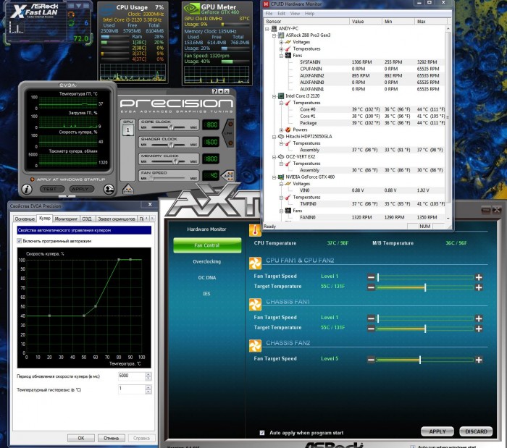The image size is (507, 448).
Task: Increase Chassis Fan1 target temperature with plus
Action: 479,329
